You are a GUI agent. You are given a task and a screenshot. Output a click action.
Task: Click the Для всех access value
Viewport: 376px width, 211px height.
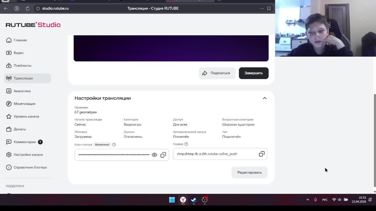(180, 125)
